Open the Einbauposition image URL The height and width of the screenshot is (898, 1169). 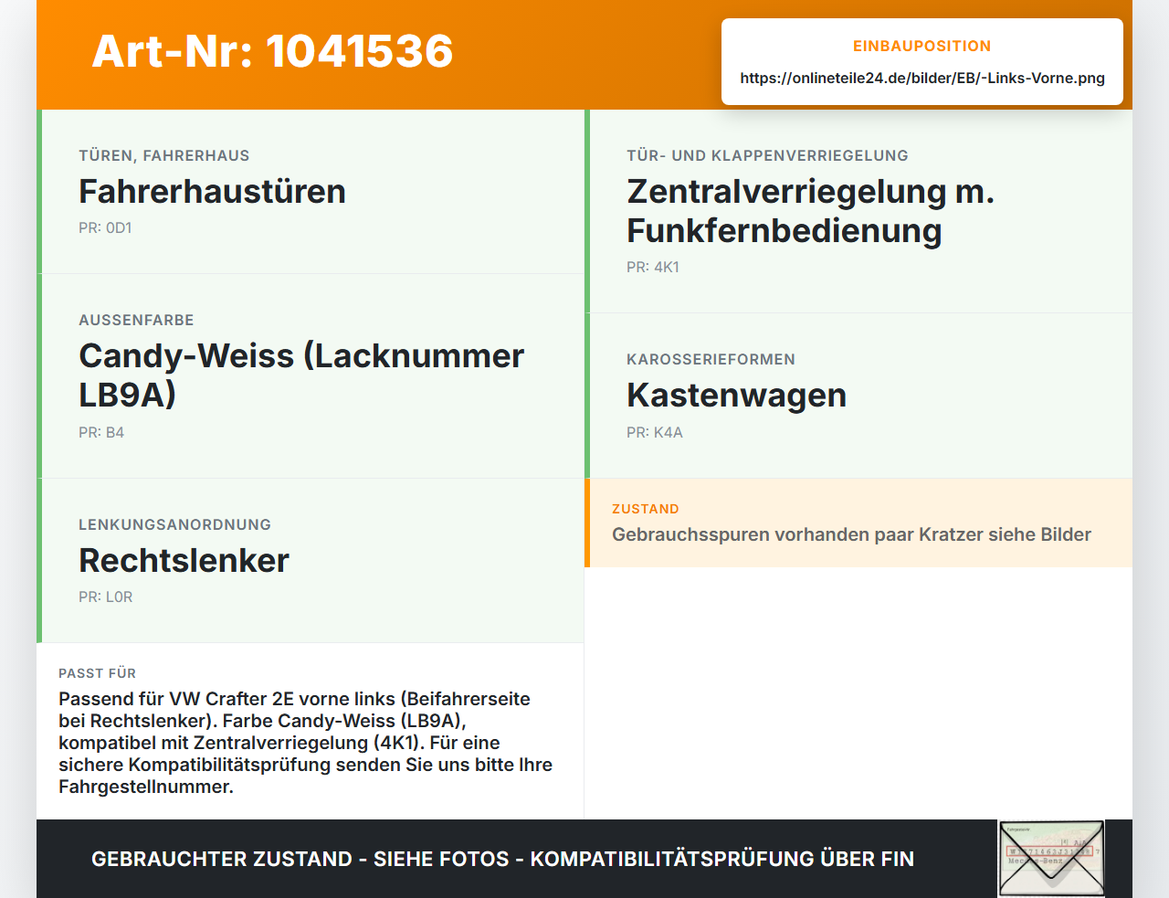tap(922, 78)
